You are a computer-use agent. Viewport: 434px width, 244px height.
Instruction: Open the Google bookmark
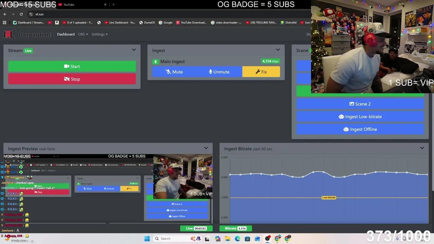pyautogui.click(x=165, y=23)
